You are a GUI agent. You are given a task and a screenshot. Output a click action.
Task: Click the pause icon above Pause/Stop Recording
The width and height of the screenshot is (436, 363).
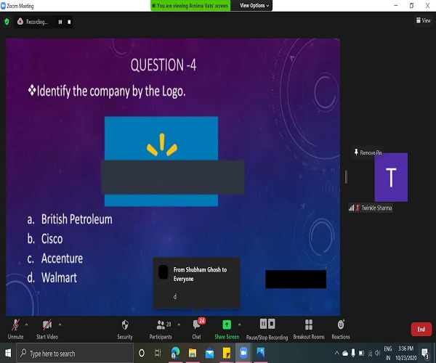(263, 324)
